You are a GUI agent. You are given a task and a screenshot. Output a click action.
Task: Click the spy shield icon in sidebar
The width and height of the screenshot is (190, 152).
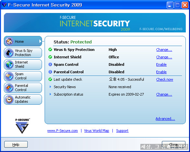click(9, 53)
